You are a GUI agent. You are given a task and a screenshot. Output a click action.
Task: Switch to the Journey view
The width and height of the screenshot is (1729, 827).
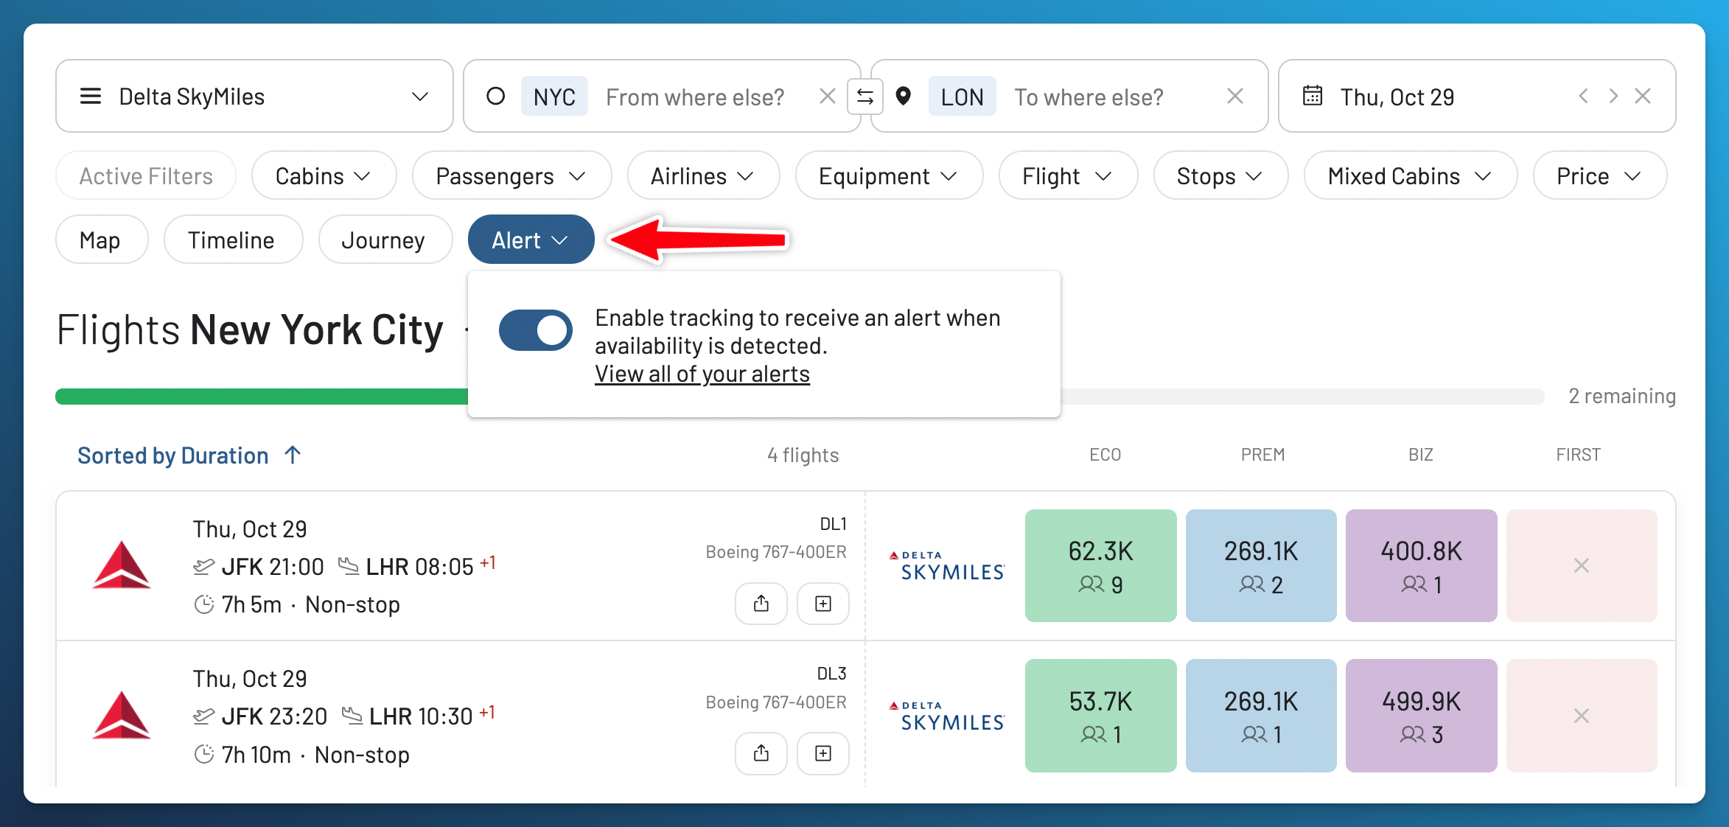click(385, 240)
